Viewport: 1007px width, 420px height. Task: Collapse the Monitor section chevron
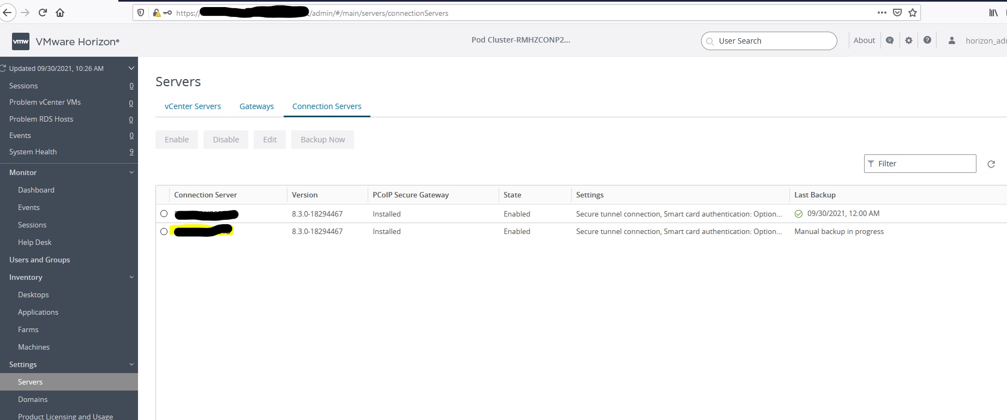click(x=131, y=172)
